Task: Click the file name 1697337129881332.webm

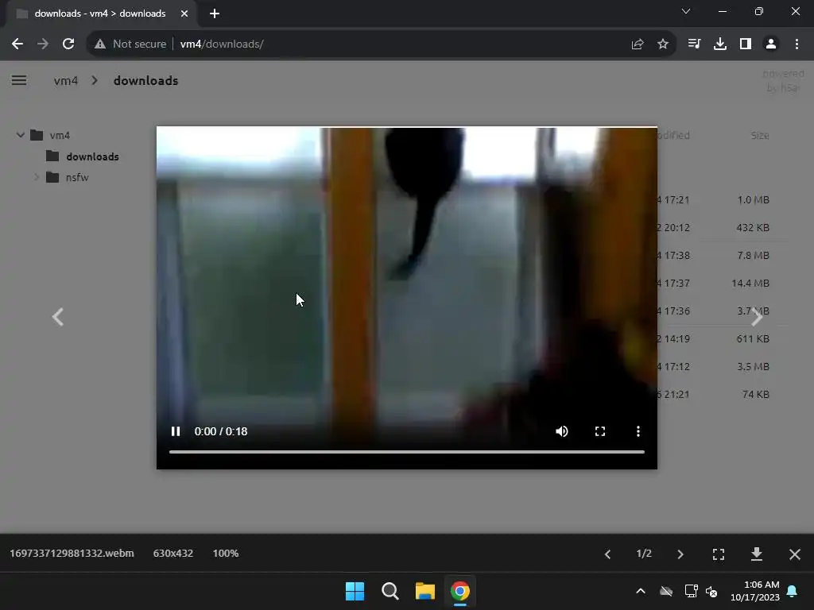Action: [72, 554]
